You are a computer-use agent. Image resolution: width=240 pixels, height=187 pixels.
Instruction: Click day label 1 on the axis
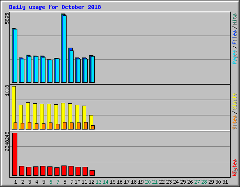click(x=15, y=182)
